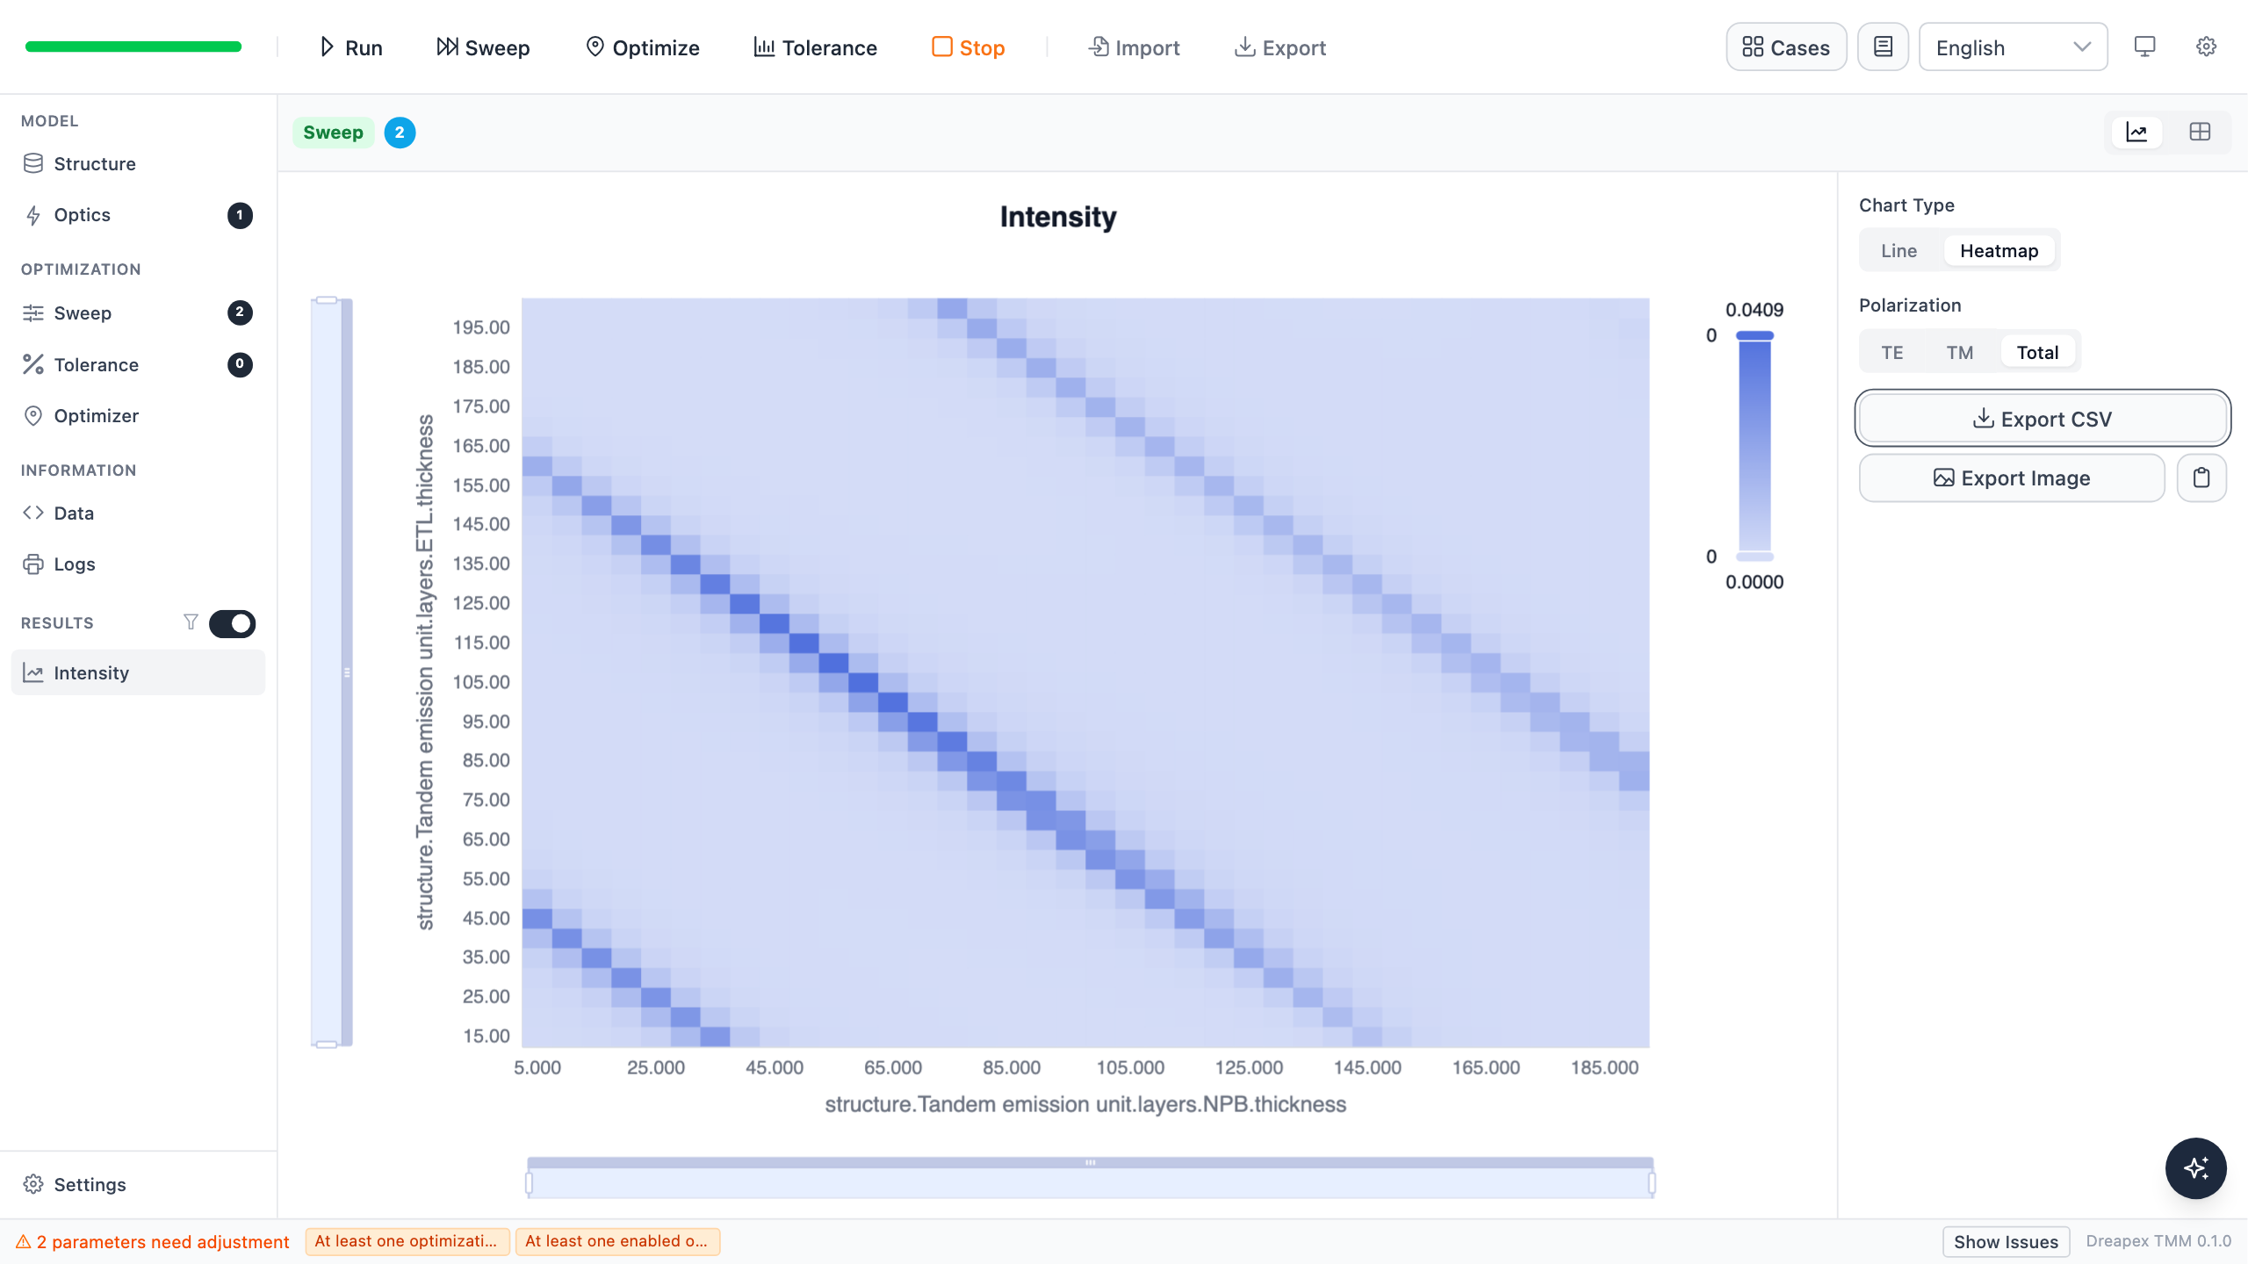Copy chart image to clipboard icon

(x=2201, y=478)
